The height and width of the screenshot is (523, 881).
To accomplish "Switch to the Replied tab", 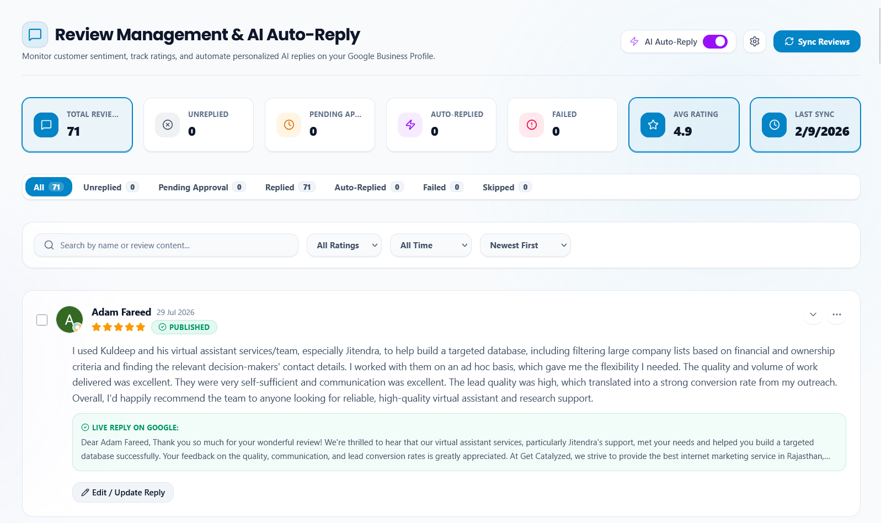I will coord(290,187).
